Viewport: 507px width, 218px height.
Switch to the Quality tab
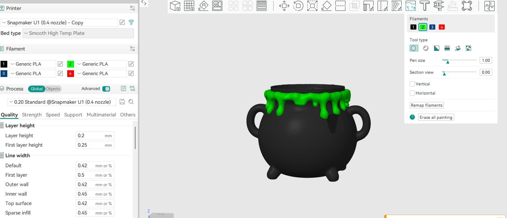9,115
